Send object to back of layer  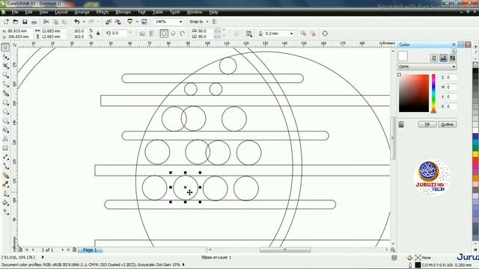point(313,34)
